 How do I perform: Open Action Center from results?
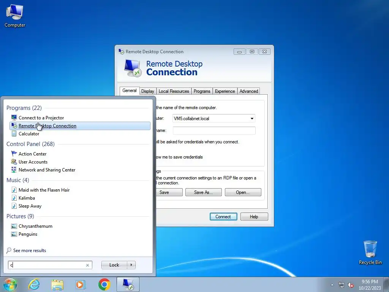click(x=33, y=154)
